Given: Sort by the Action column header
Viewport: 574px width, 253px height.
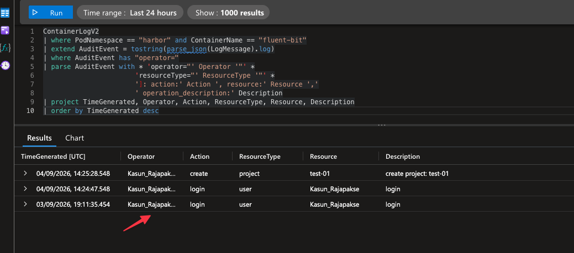Looking at the screenshot, I should click(x=200, y=156).
